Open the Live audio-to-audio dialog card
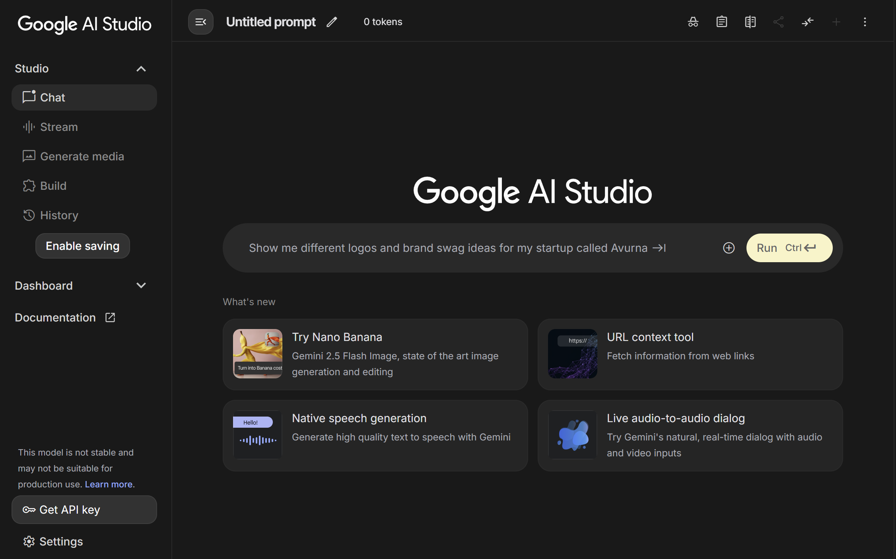Screen dimensions: 896x559 click(x=690, y=436)
